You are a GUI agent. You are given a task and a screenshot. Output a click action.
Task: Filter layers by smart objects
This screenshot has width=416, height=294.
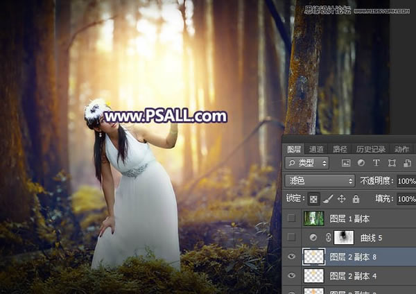click(407, 163)
